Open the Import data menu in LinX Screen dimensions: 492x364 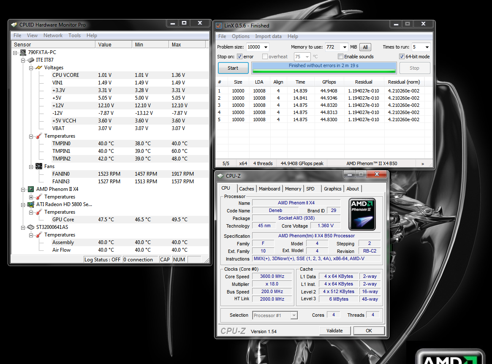[268, 36]
